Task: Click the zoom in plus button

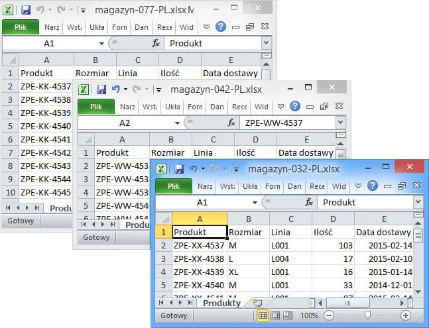Action: coord(406,316)
